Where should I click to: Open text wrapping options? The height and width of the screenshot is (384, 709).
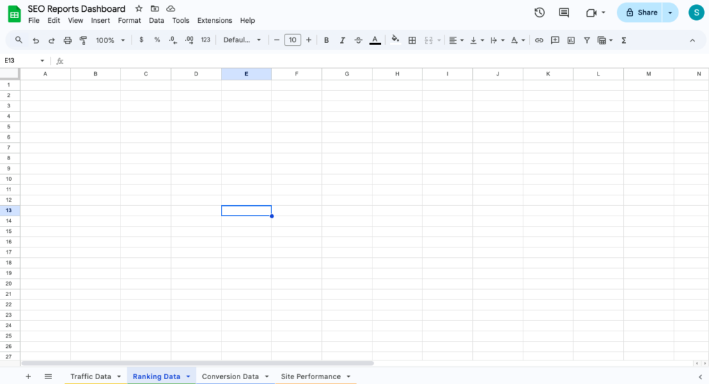point(497,40)
